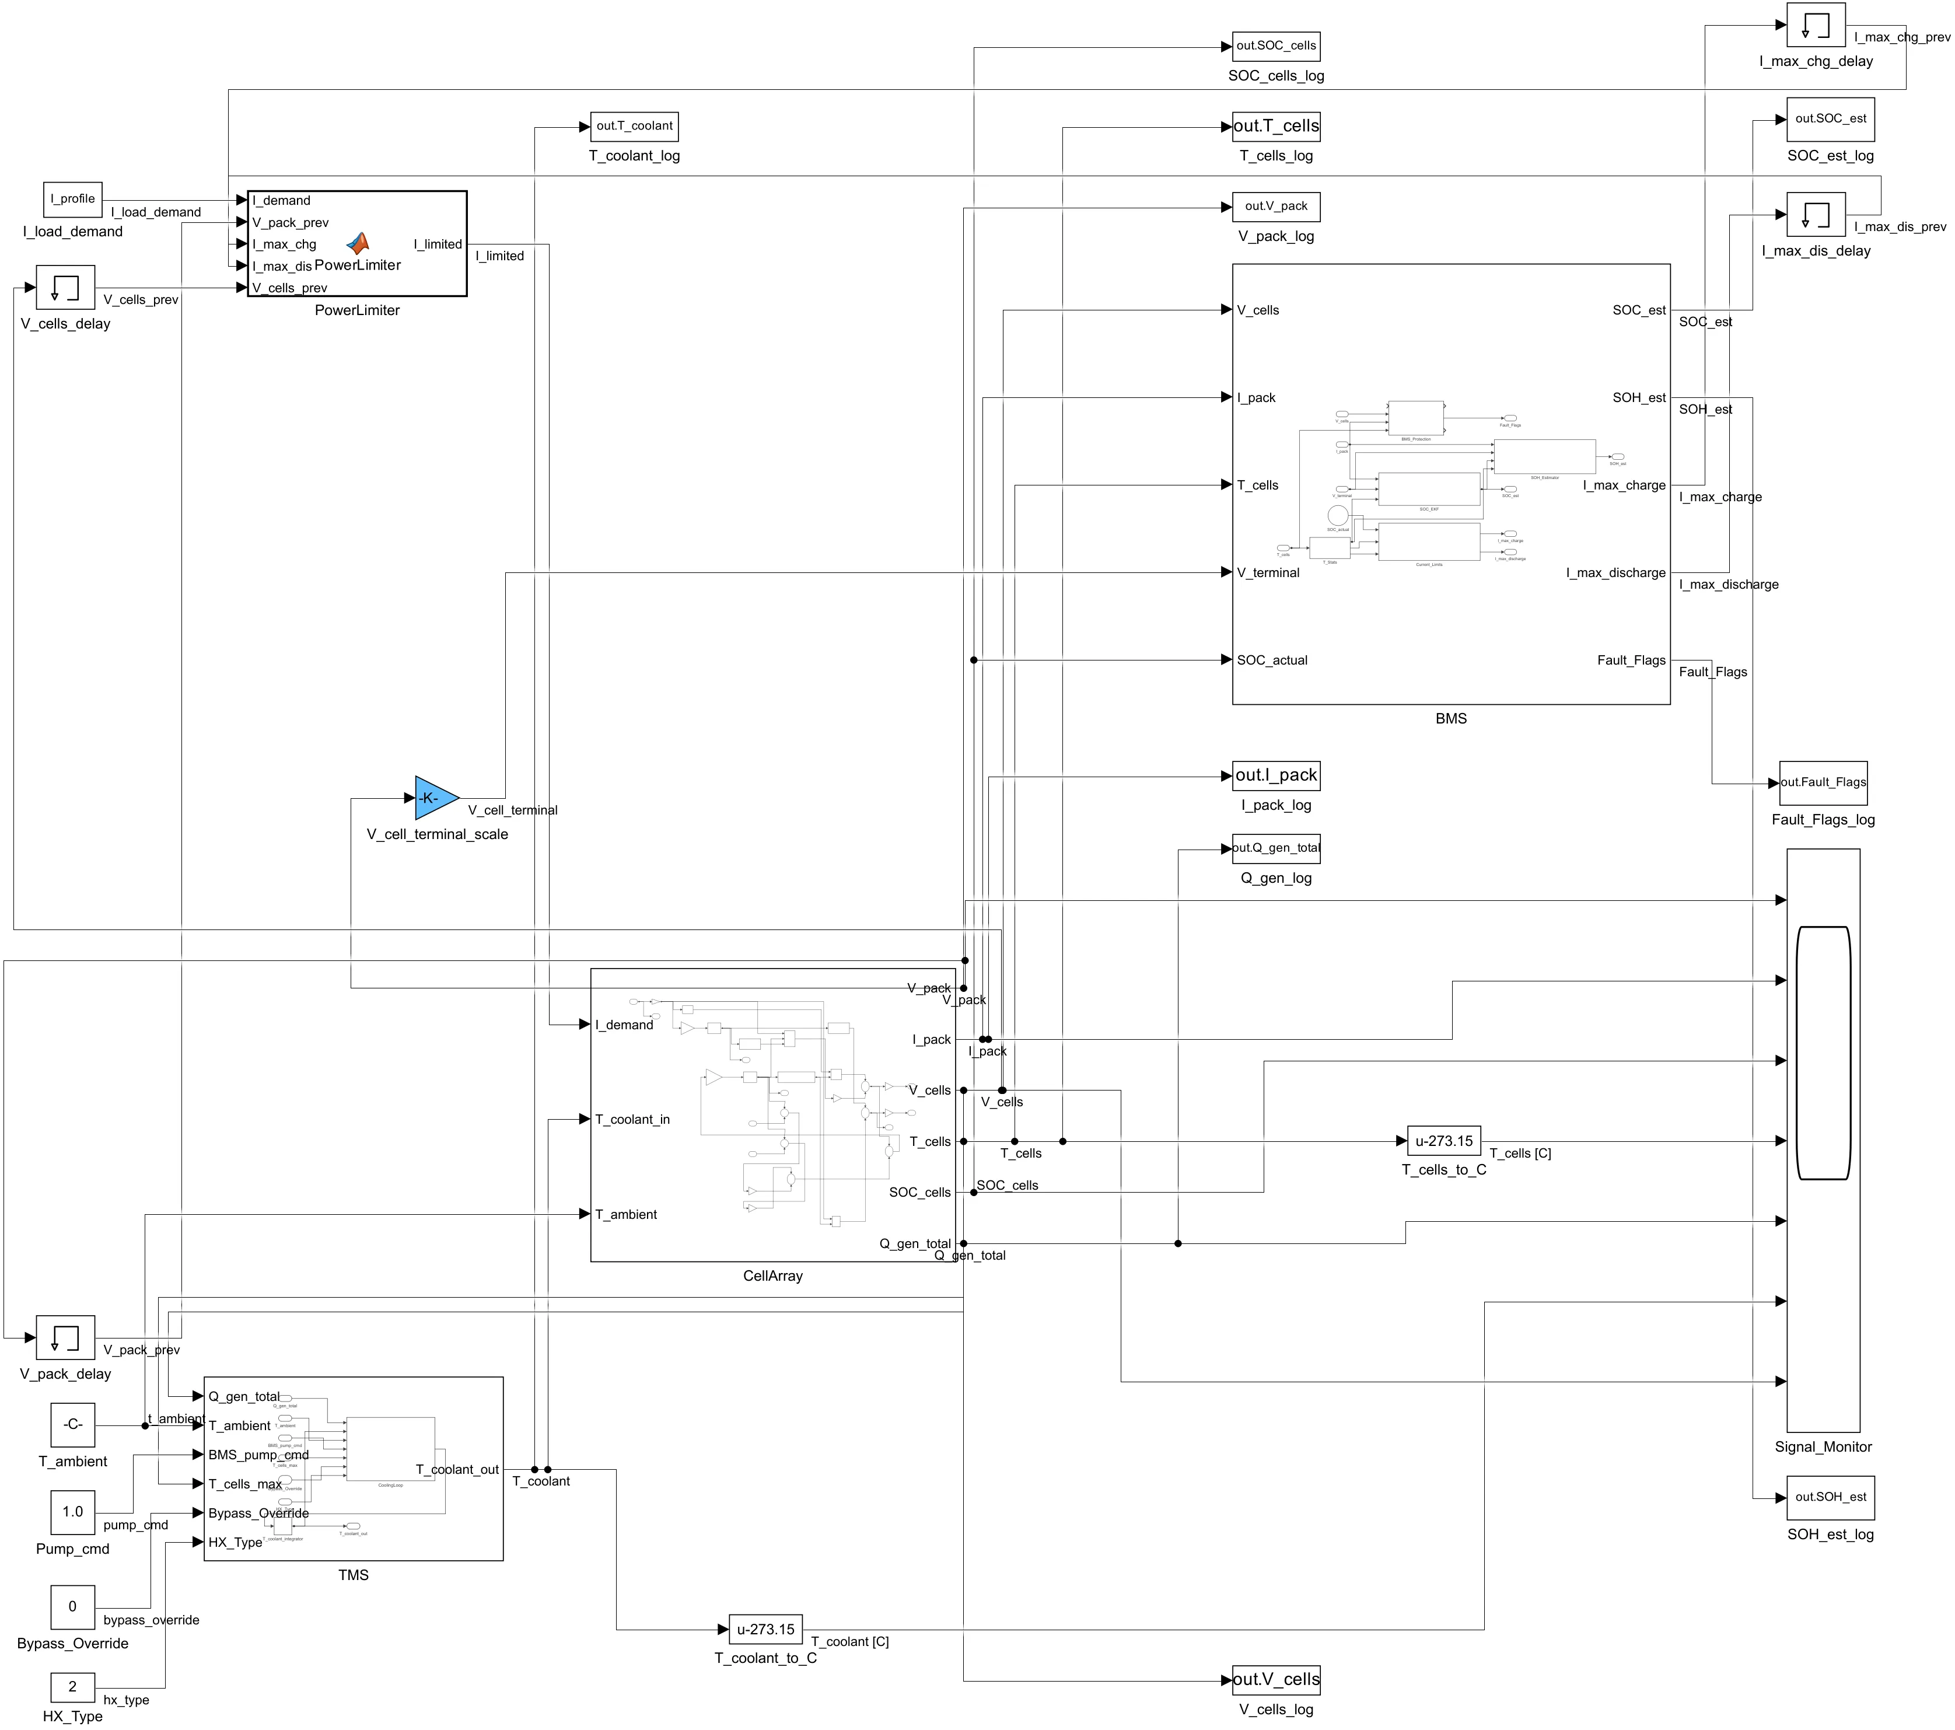Click the hx_type signal label

[x=126, y=1700]
